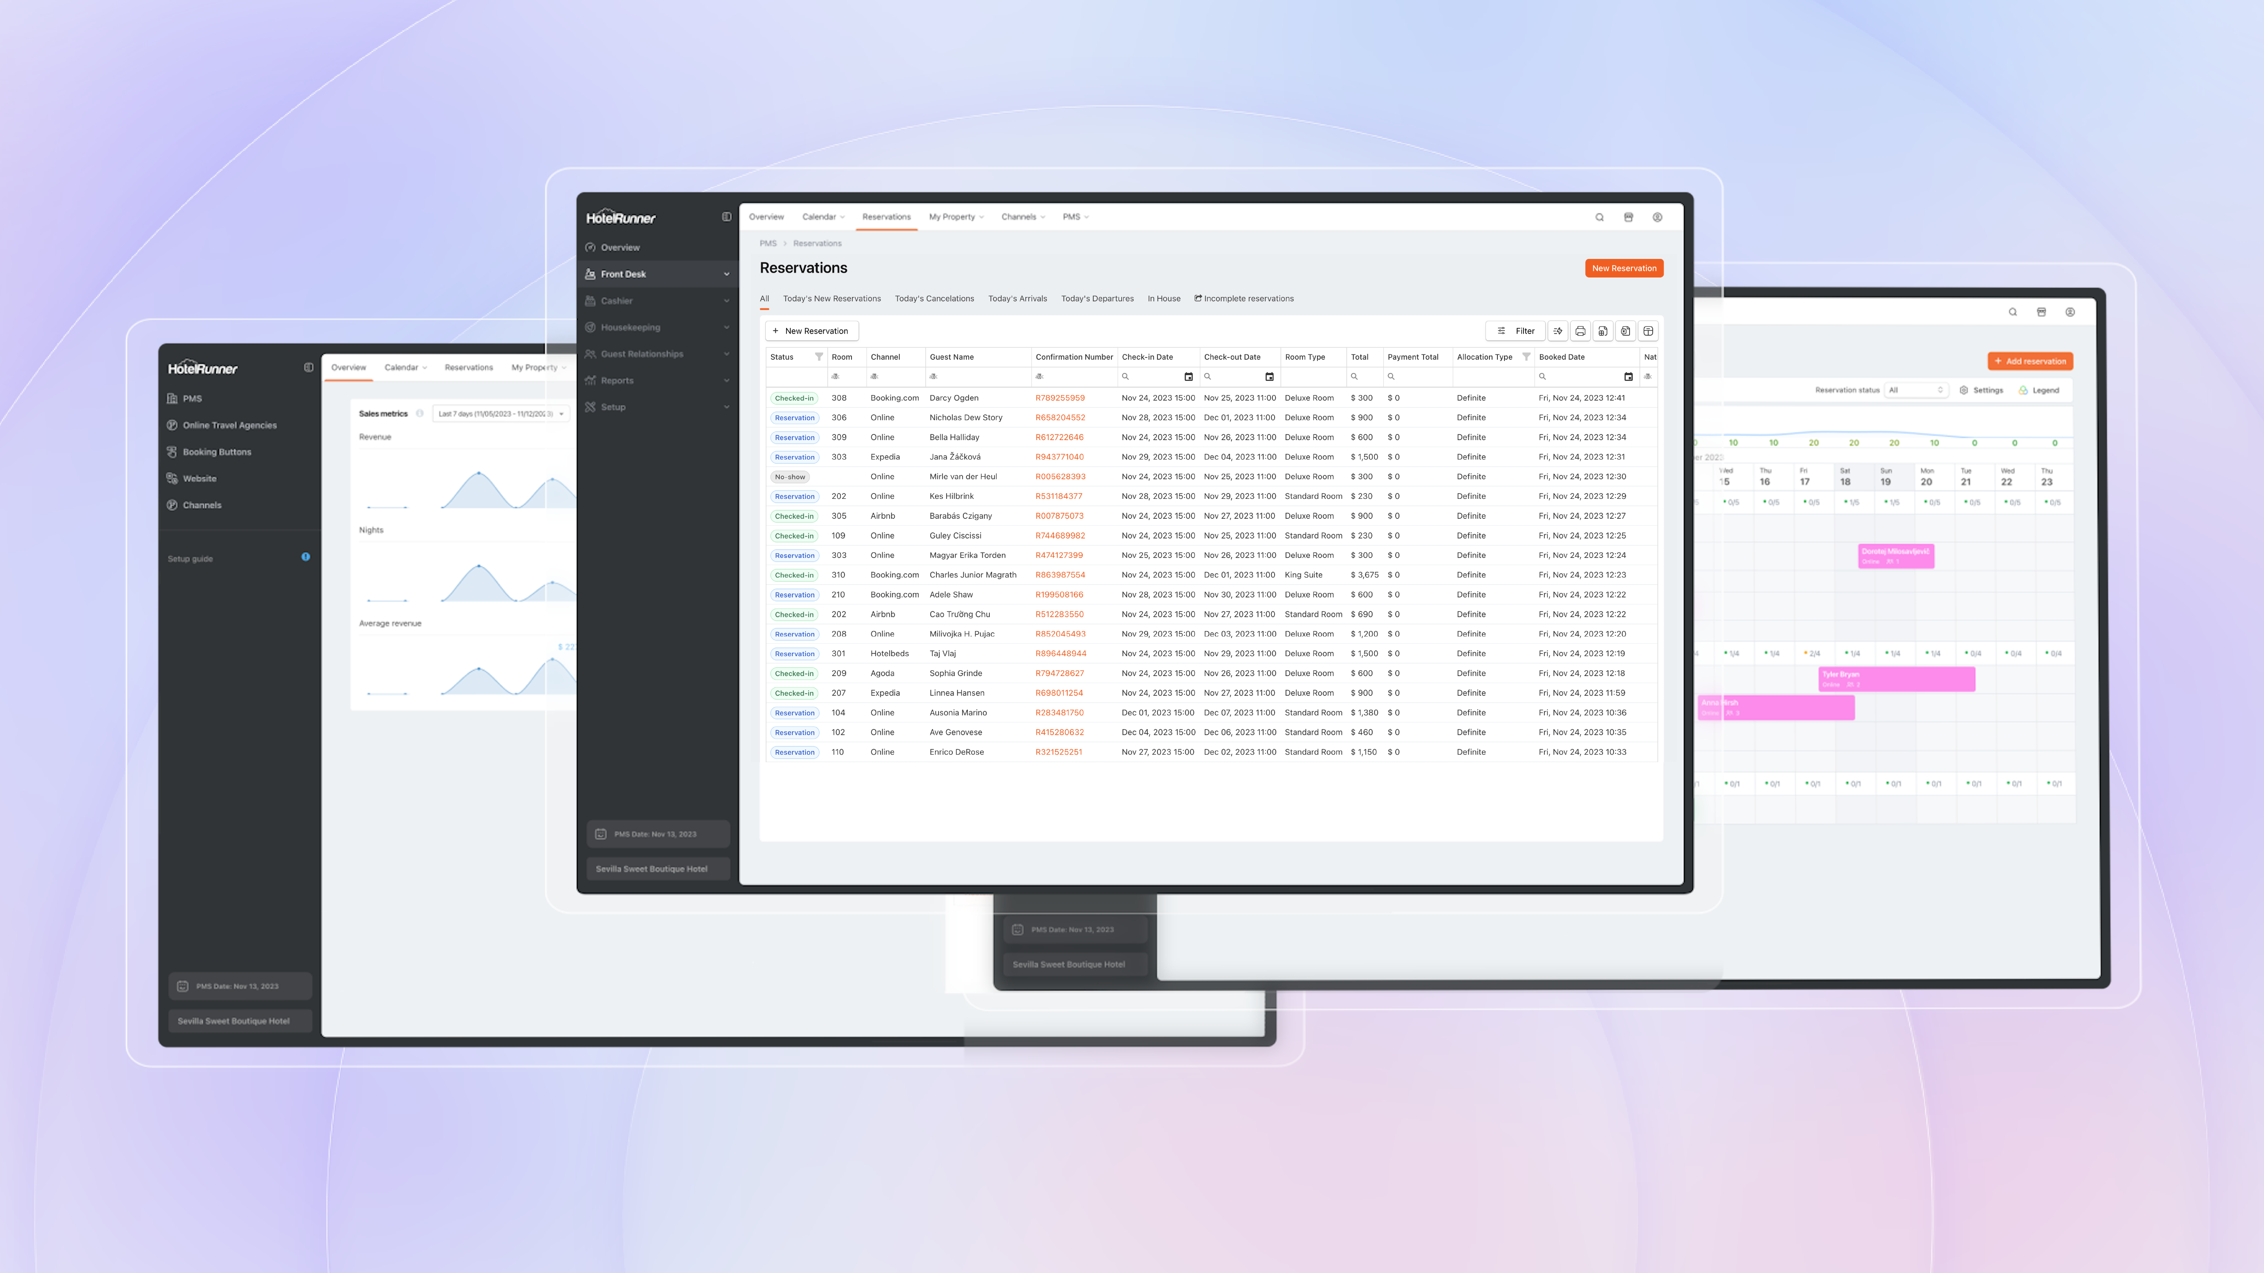Select Today's Arrivals filter tab
Image resolution: width=2264 pixels, height=1273 pixels.
click(x=1017, y=298)
